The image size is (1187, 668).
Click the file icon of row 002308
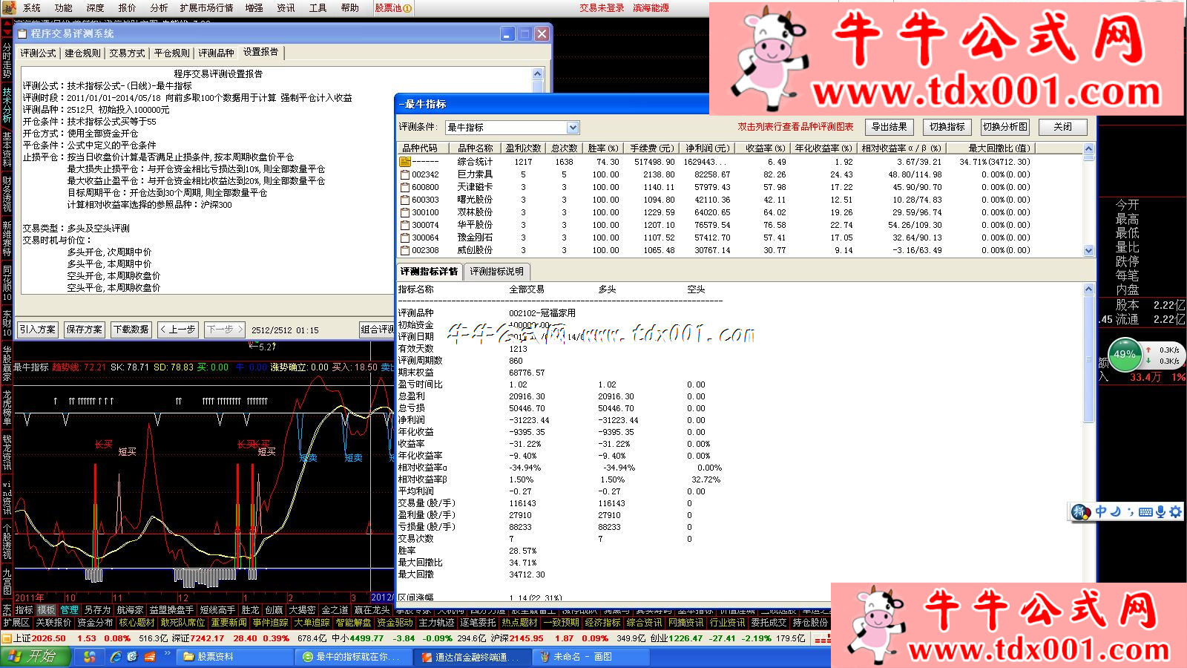(405, 250)
